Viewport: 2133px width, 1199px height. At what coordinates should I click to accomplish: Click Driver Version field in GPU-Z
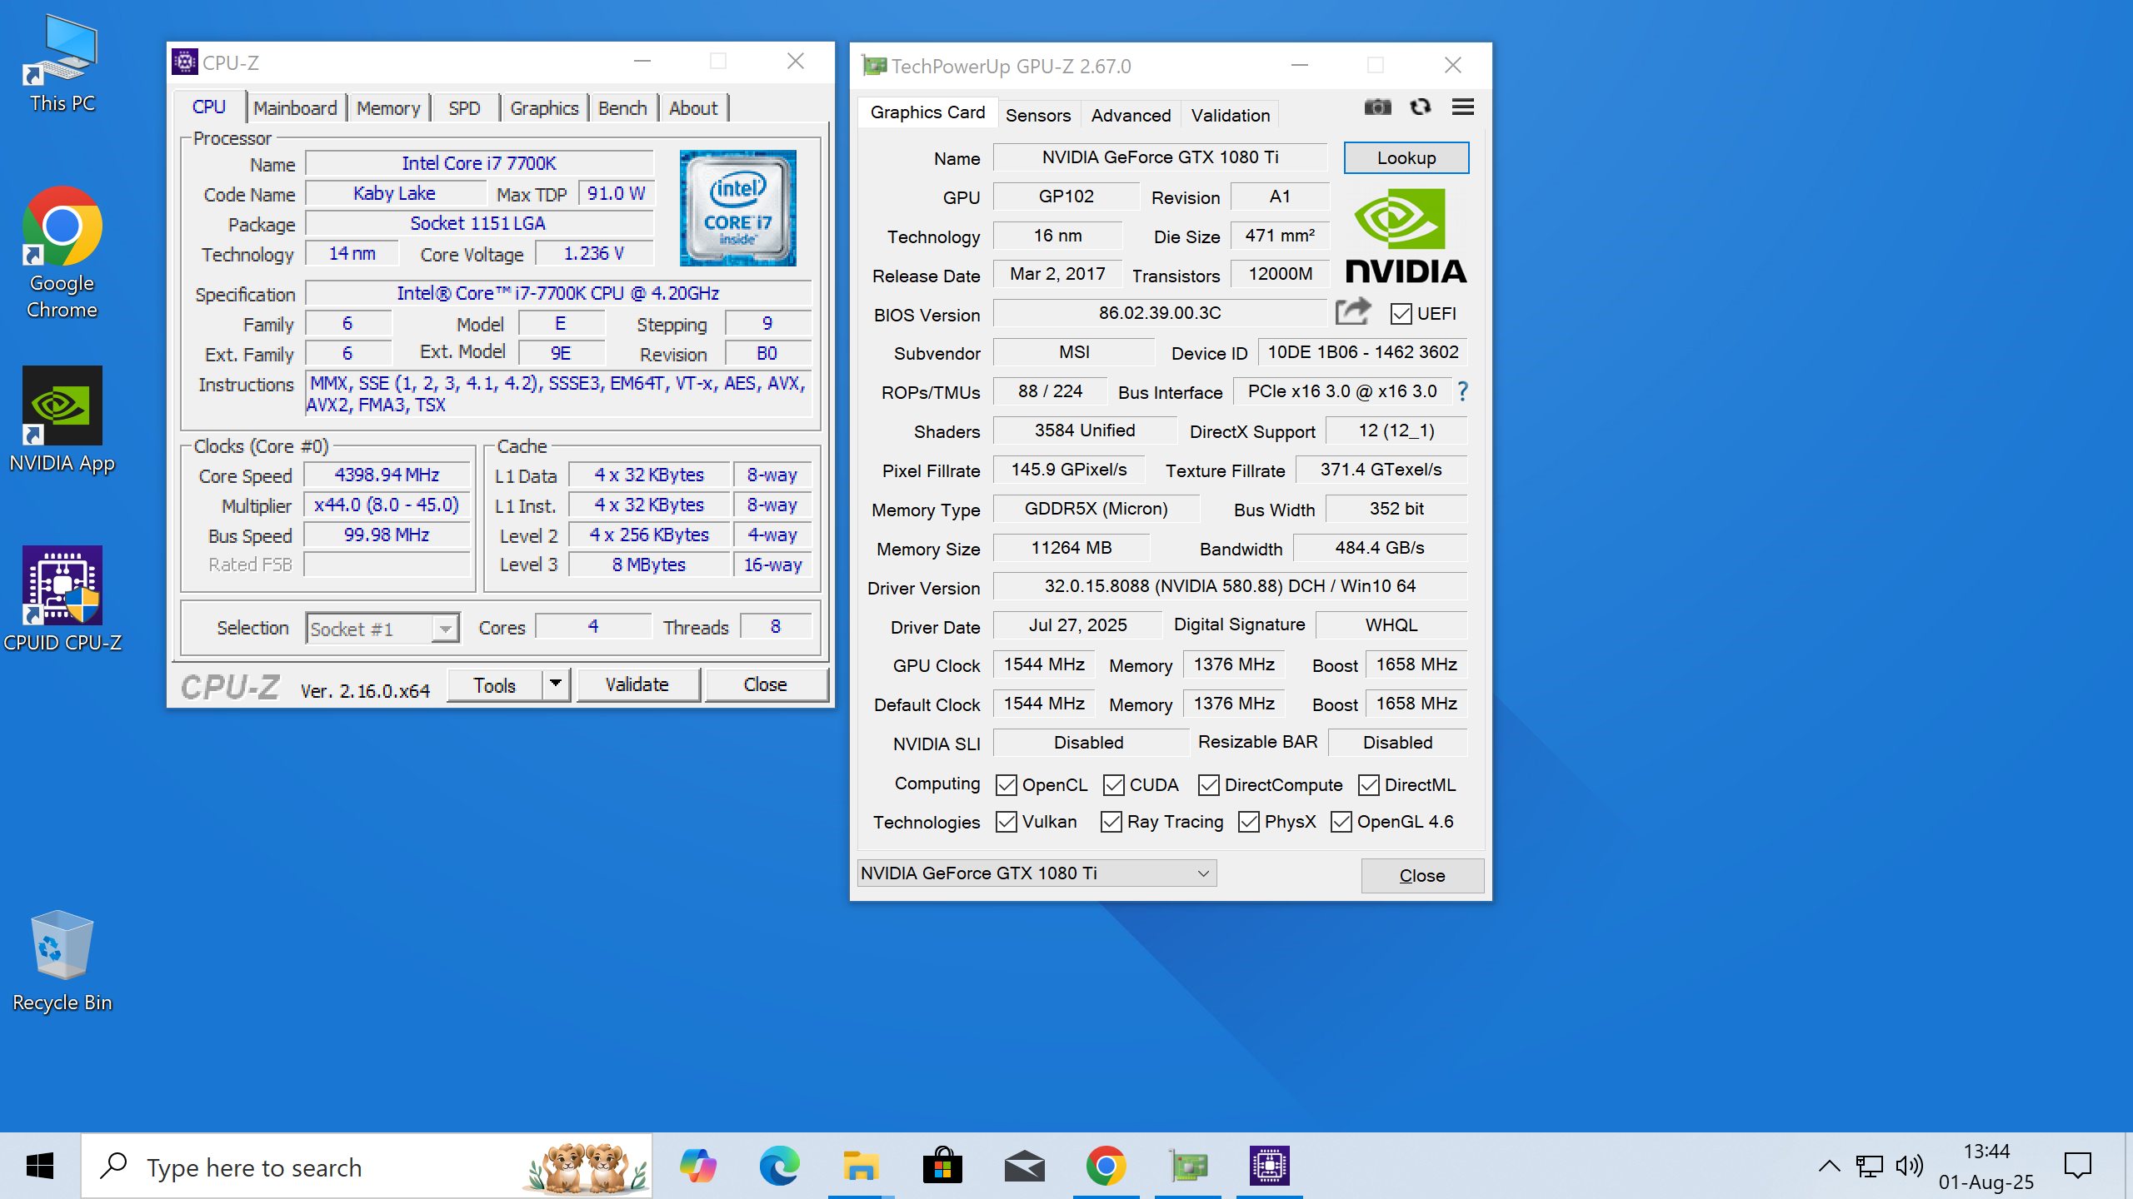click(1230, 586)
